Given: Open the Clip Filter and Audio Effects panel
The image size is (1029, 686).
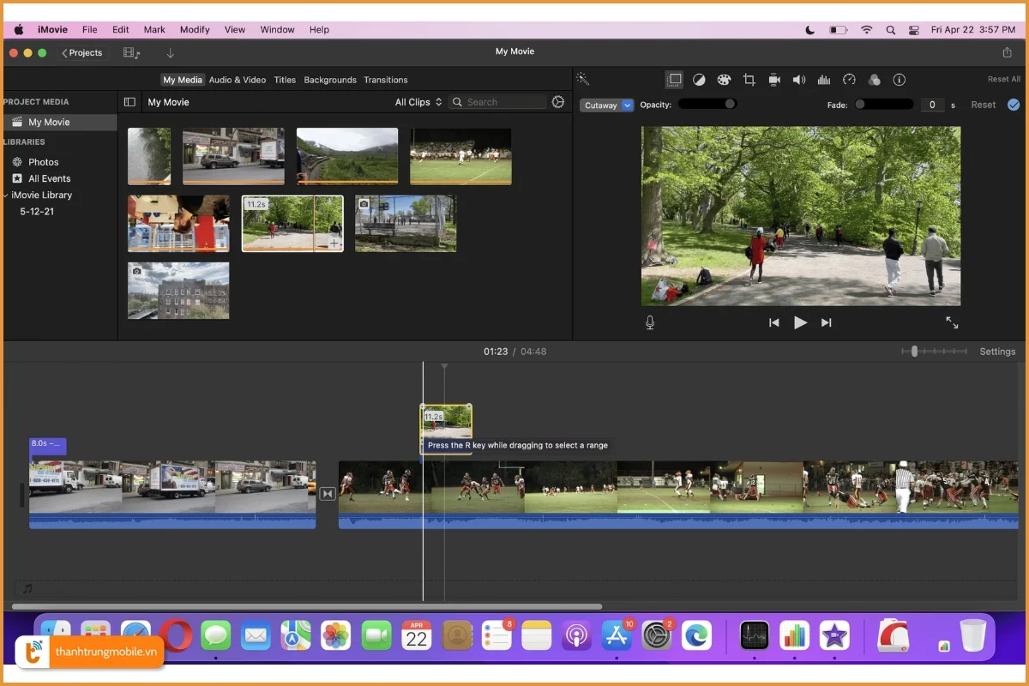Looking at the screenshot, I should [874, 80].
